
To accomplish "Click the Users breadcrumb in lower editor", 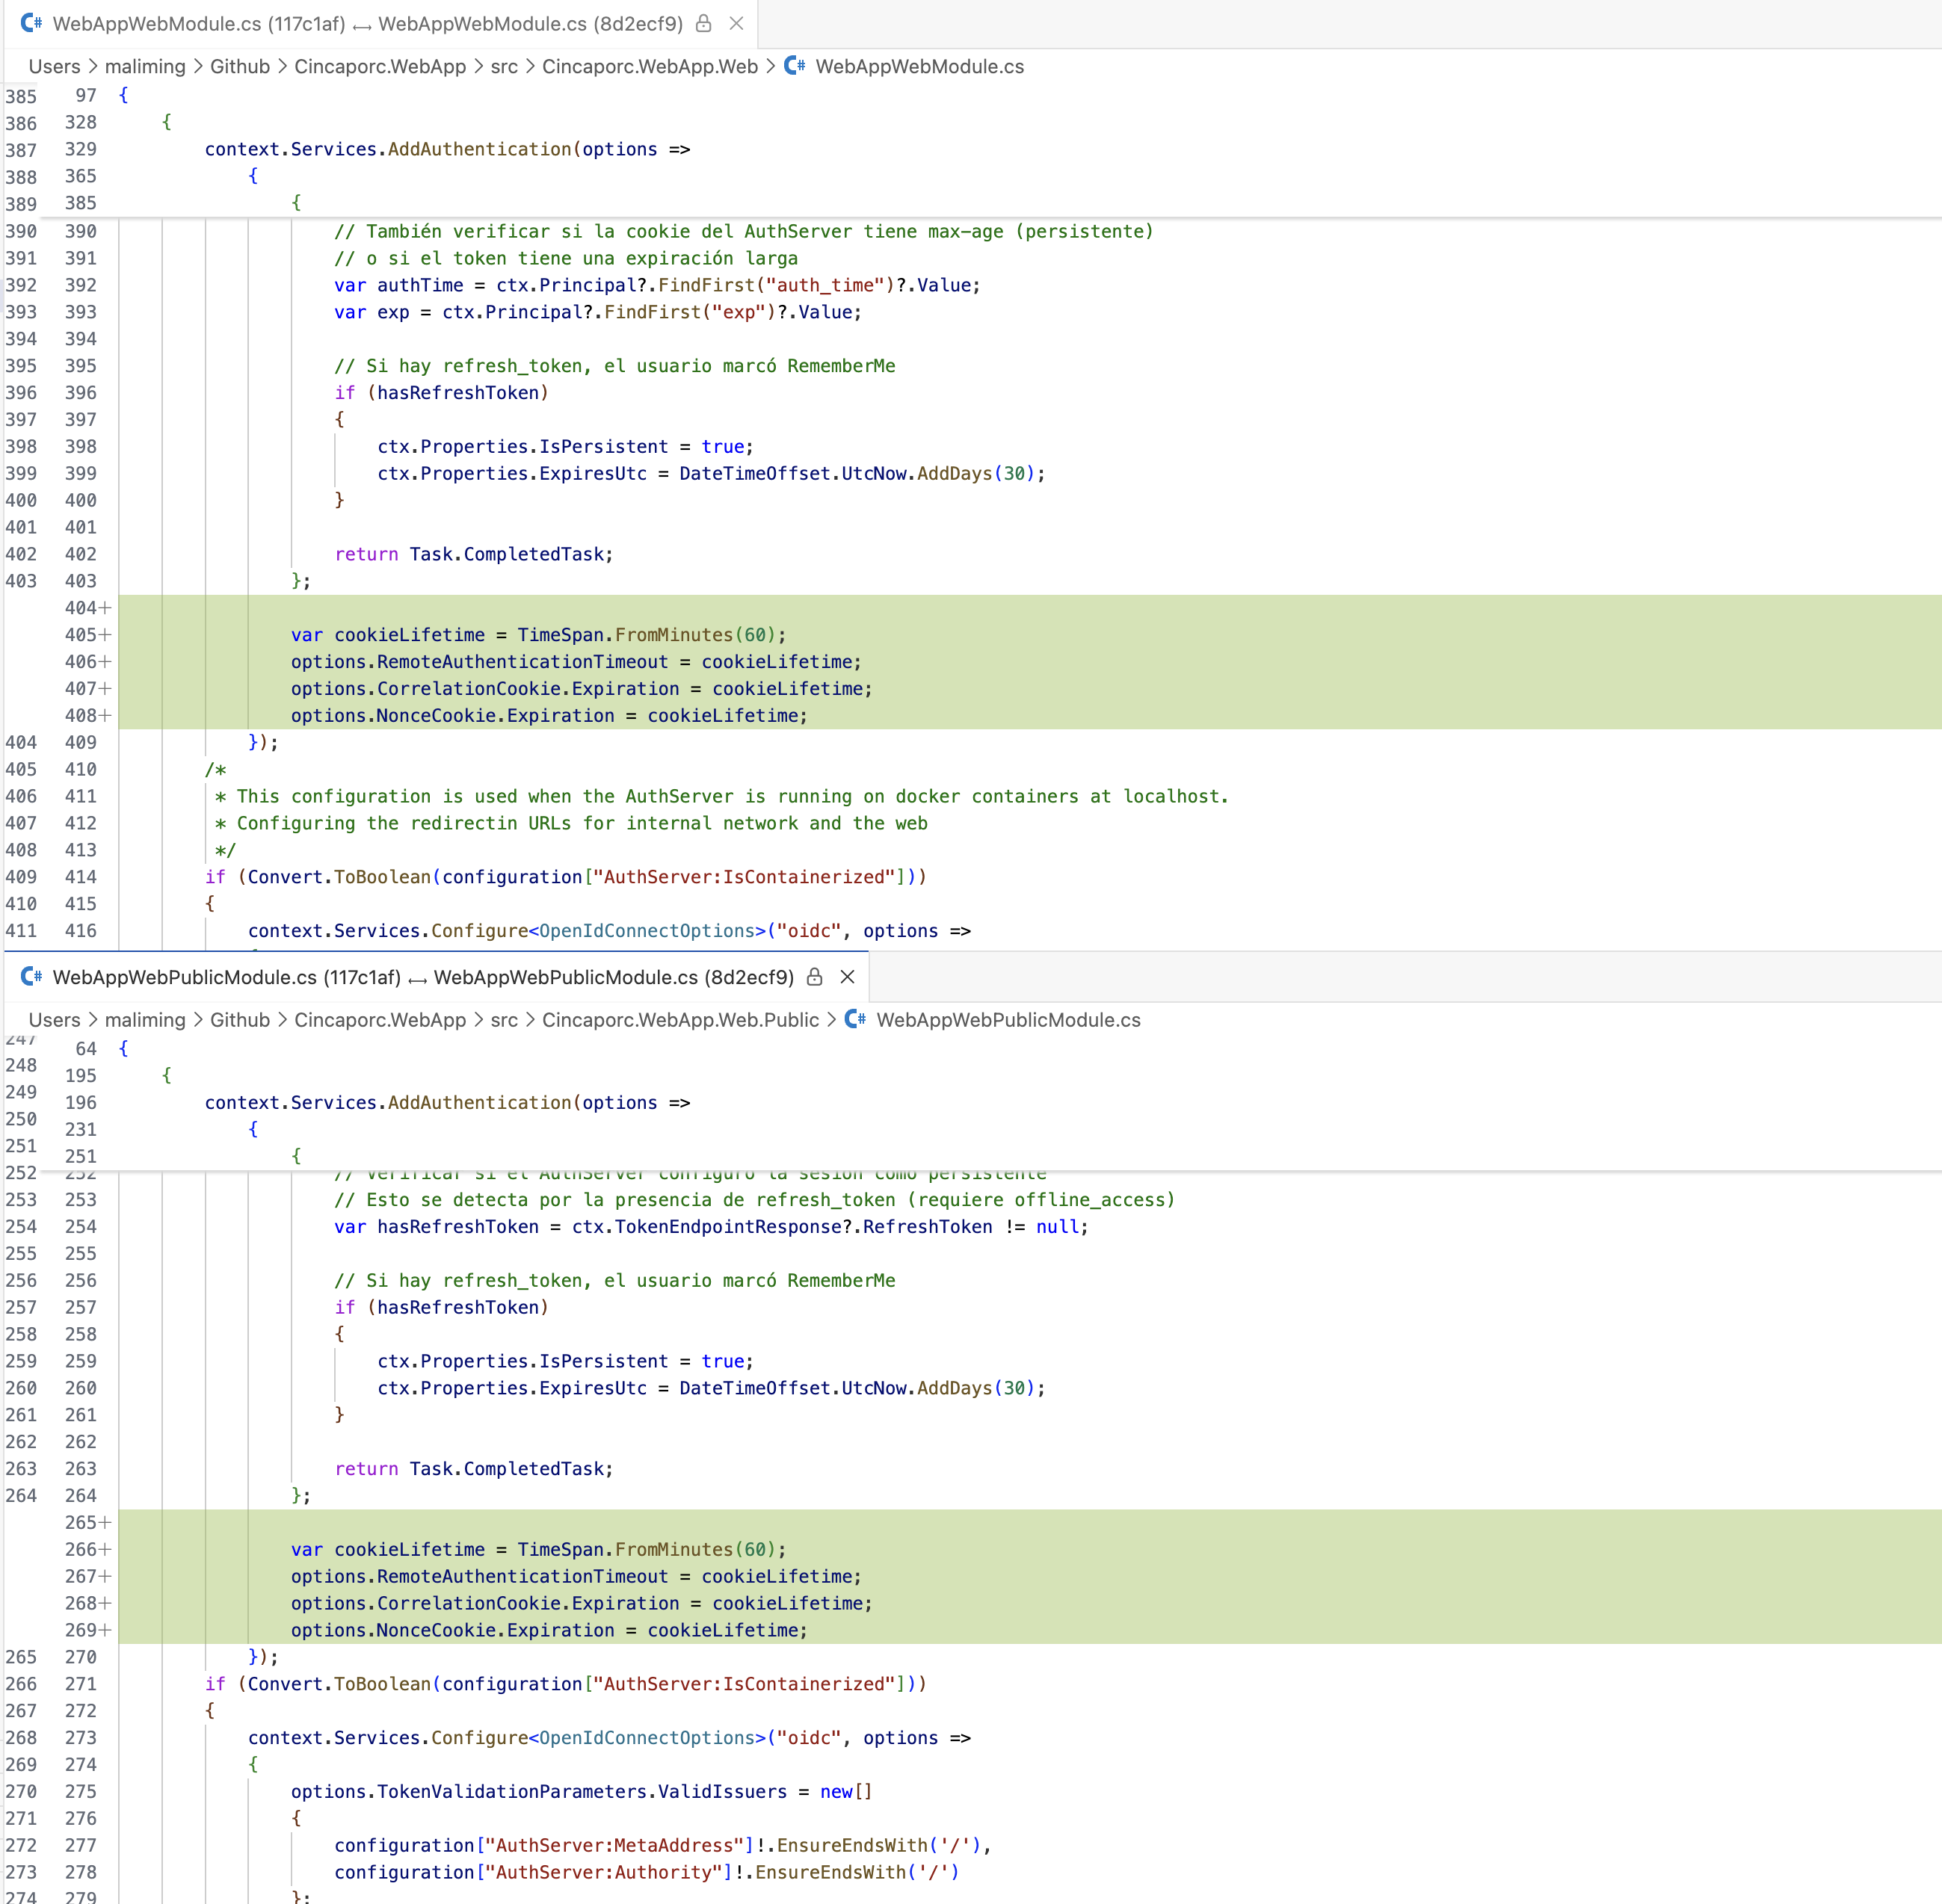I will 54,1020.
